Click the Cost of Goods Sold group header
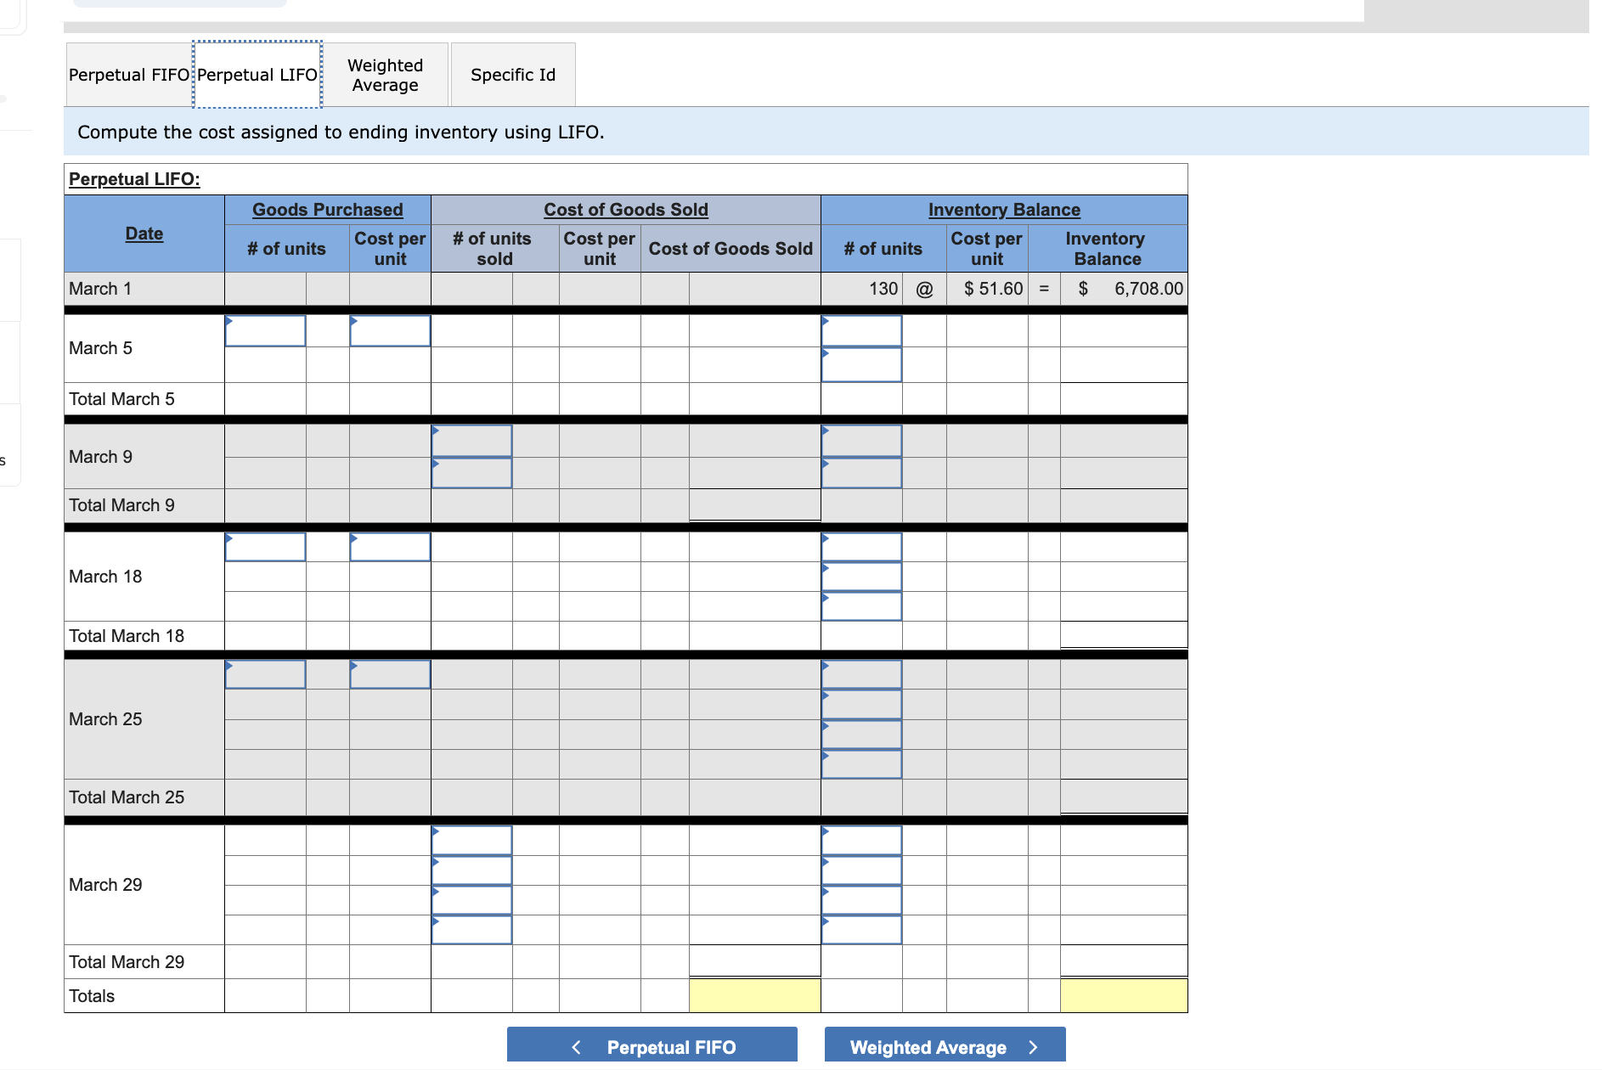Viewport: 1602px width, 1070px height. click(x=626, y=210)
